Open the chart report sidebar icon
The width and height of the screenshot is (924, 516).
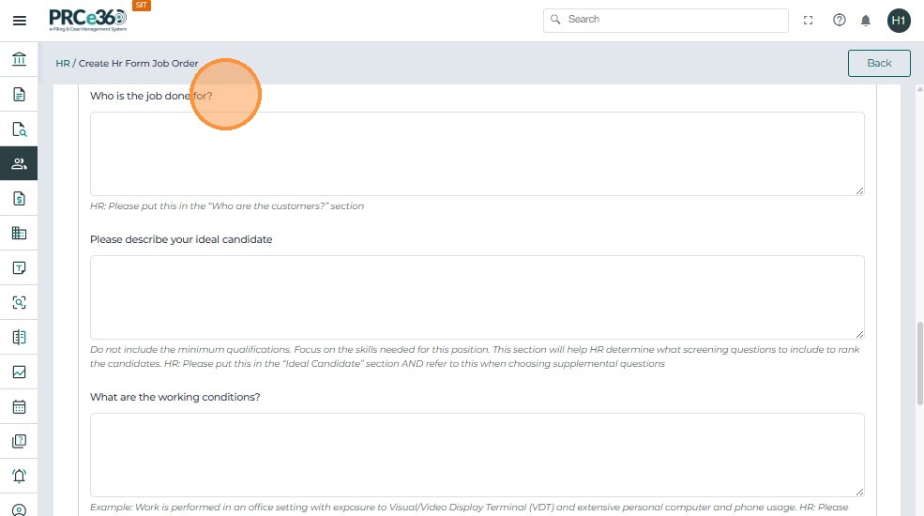19,372
